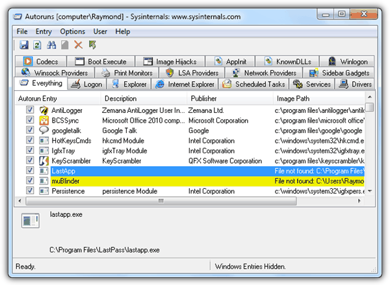Open the Options menu
The image size is (390, 285).
tap(72, 32)
